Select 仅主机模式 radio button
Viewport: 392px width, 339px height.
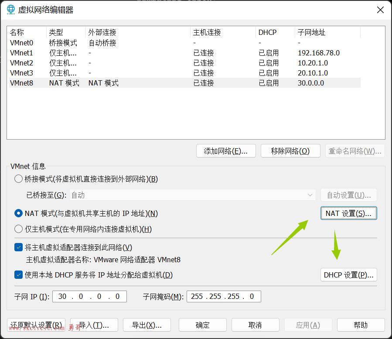18,229
